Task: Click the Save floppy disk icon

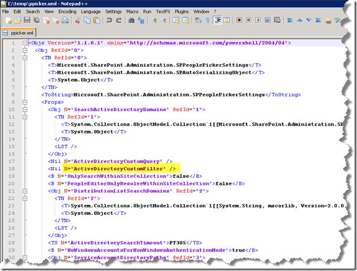Action: 27,21
